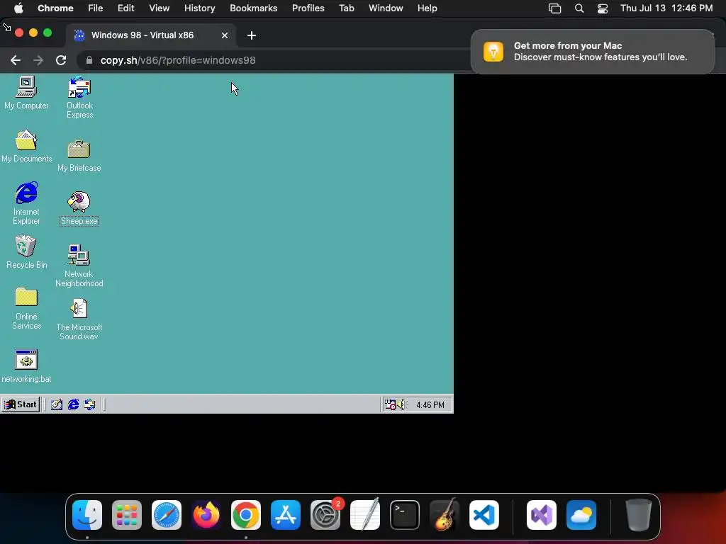Click the screen mirroring menu bar icon
Viewport: 726px width, 544px height.
click(x=554, y=8)
